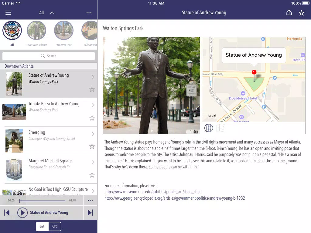
Task: Open the hamburger menu
Action: [8, 13]
